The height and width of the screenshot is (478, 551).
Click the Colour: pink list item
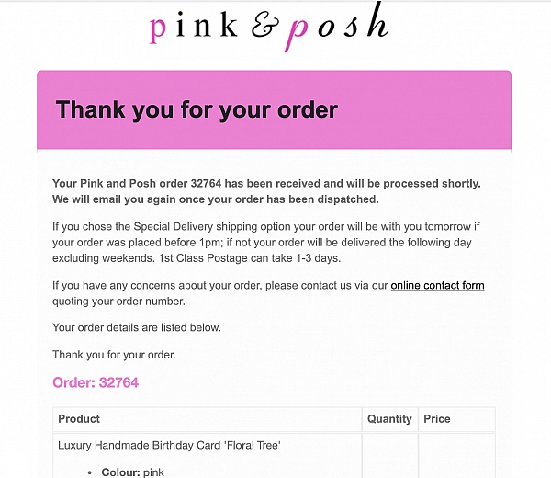132,472
